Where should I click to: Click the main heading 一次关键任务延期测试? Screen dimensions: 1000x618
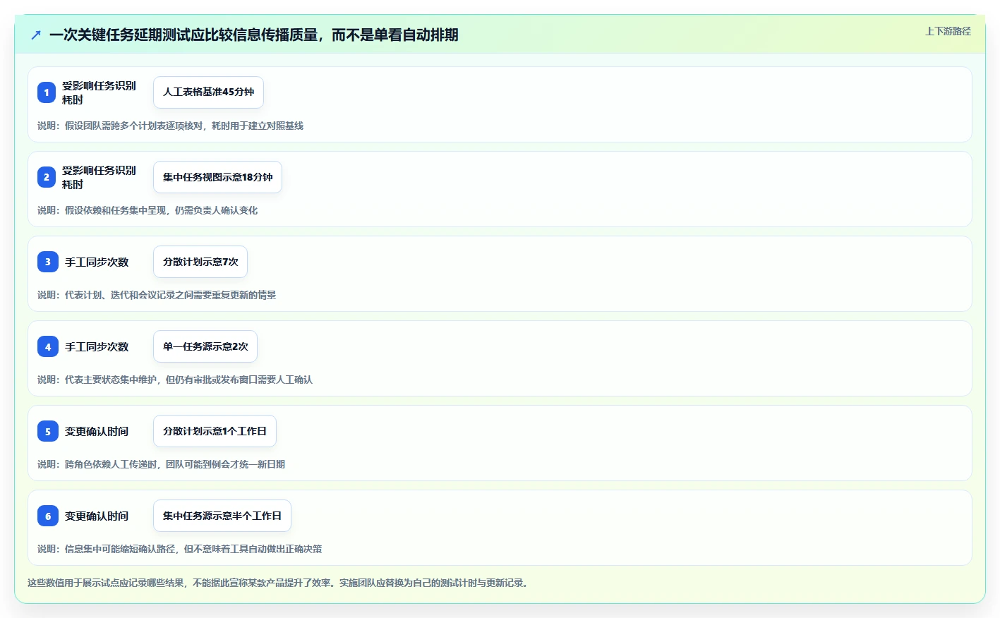[254, 35]
